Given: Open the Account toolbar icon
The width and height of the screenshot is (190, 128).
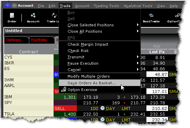Looking at the screenshot, I should 33,18.
